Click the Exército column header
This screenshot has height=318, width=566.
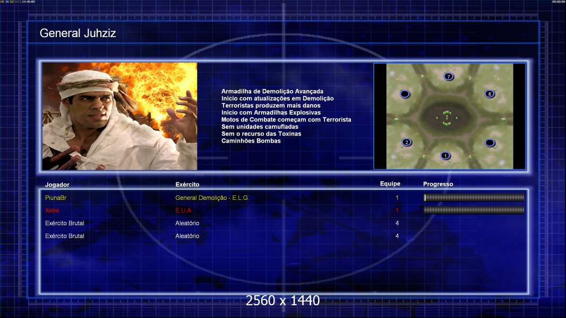[x=187, y=184]
